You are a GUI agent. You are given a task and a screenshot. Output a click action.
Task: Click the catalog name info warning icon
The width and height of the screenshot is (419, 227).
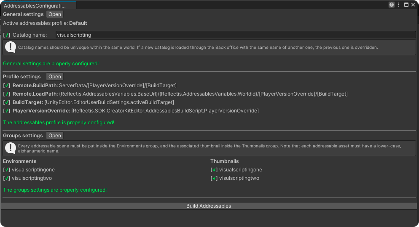click(10, 47)
